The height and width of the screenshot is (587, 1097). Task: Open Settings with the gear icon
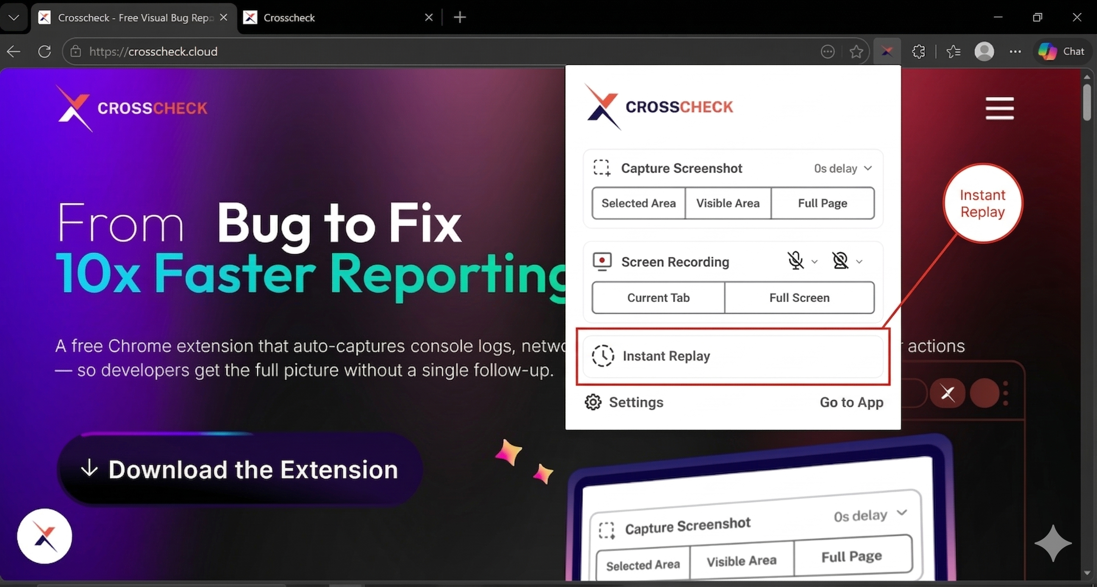click(593, 402)
